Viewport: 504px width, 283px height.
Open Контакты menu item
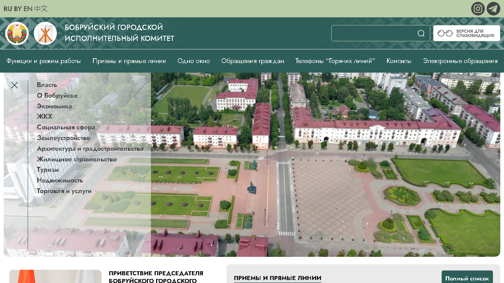399,61
